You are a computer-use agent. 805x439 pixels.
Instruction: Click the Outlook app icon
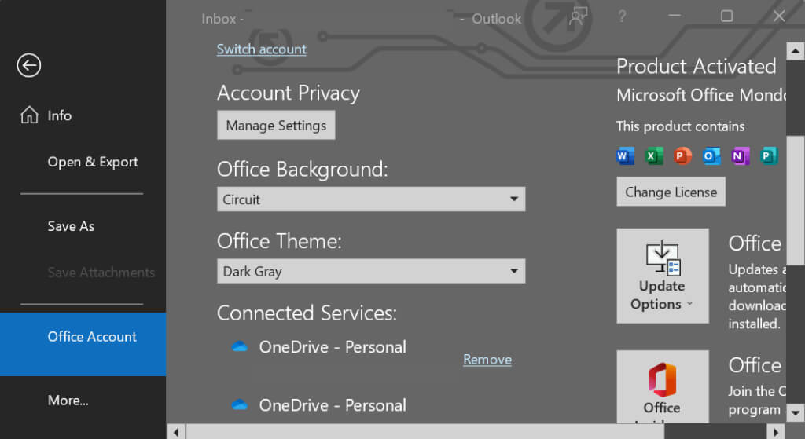coord(711,156)
